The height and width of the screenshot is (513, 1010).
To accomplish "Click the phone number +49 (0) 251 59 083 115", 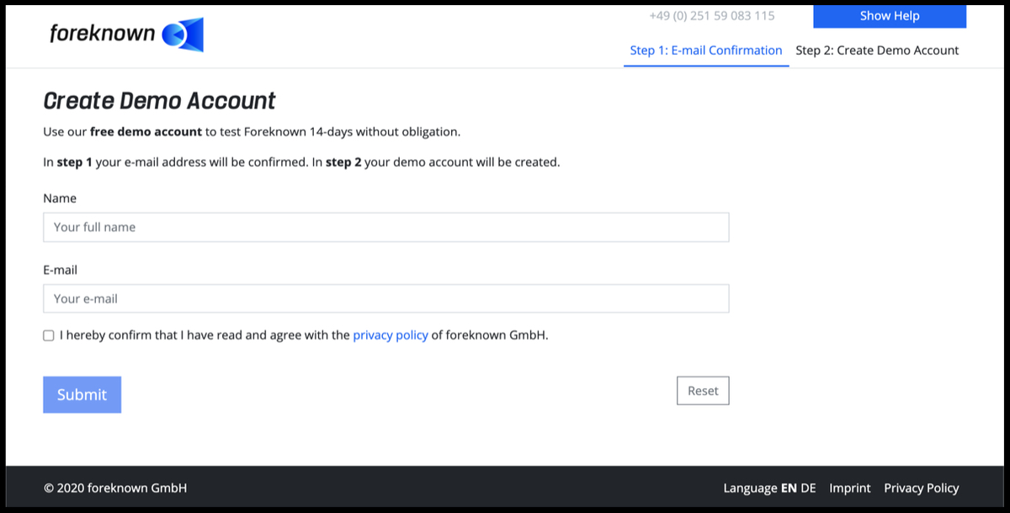I will click(712, 16).
